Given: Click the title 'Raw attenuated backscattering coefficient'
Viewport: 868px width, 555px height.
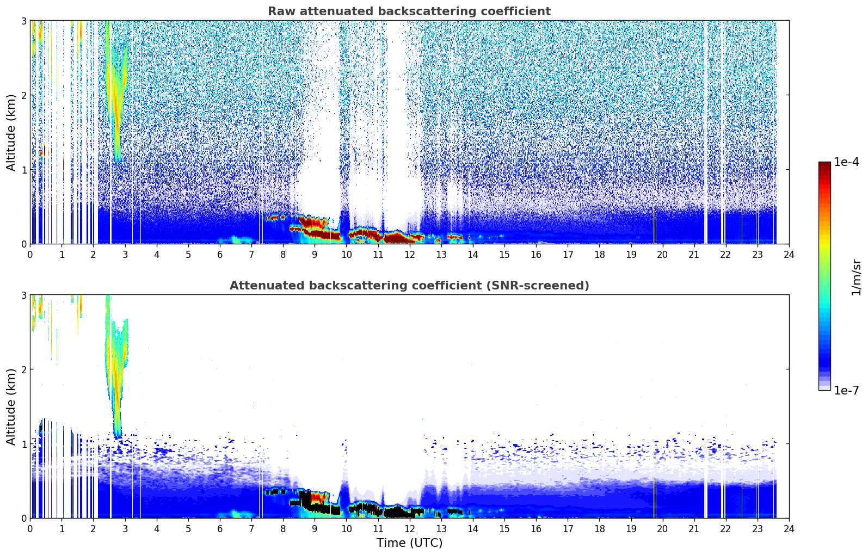Looking at the screenshot, I should (409, 11).
